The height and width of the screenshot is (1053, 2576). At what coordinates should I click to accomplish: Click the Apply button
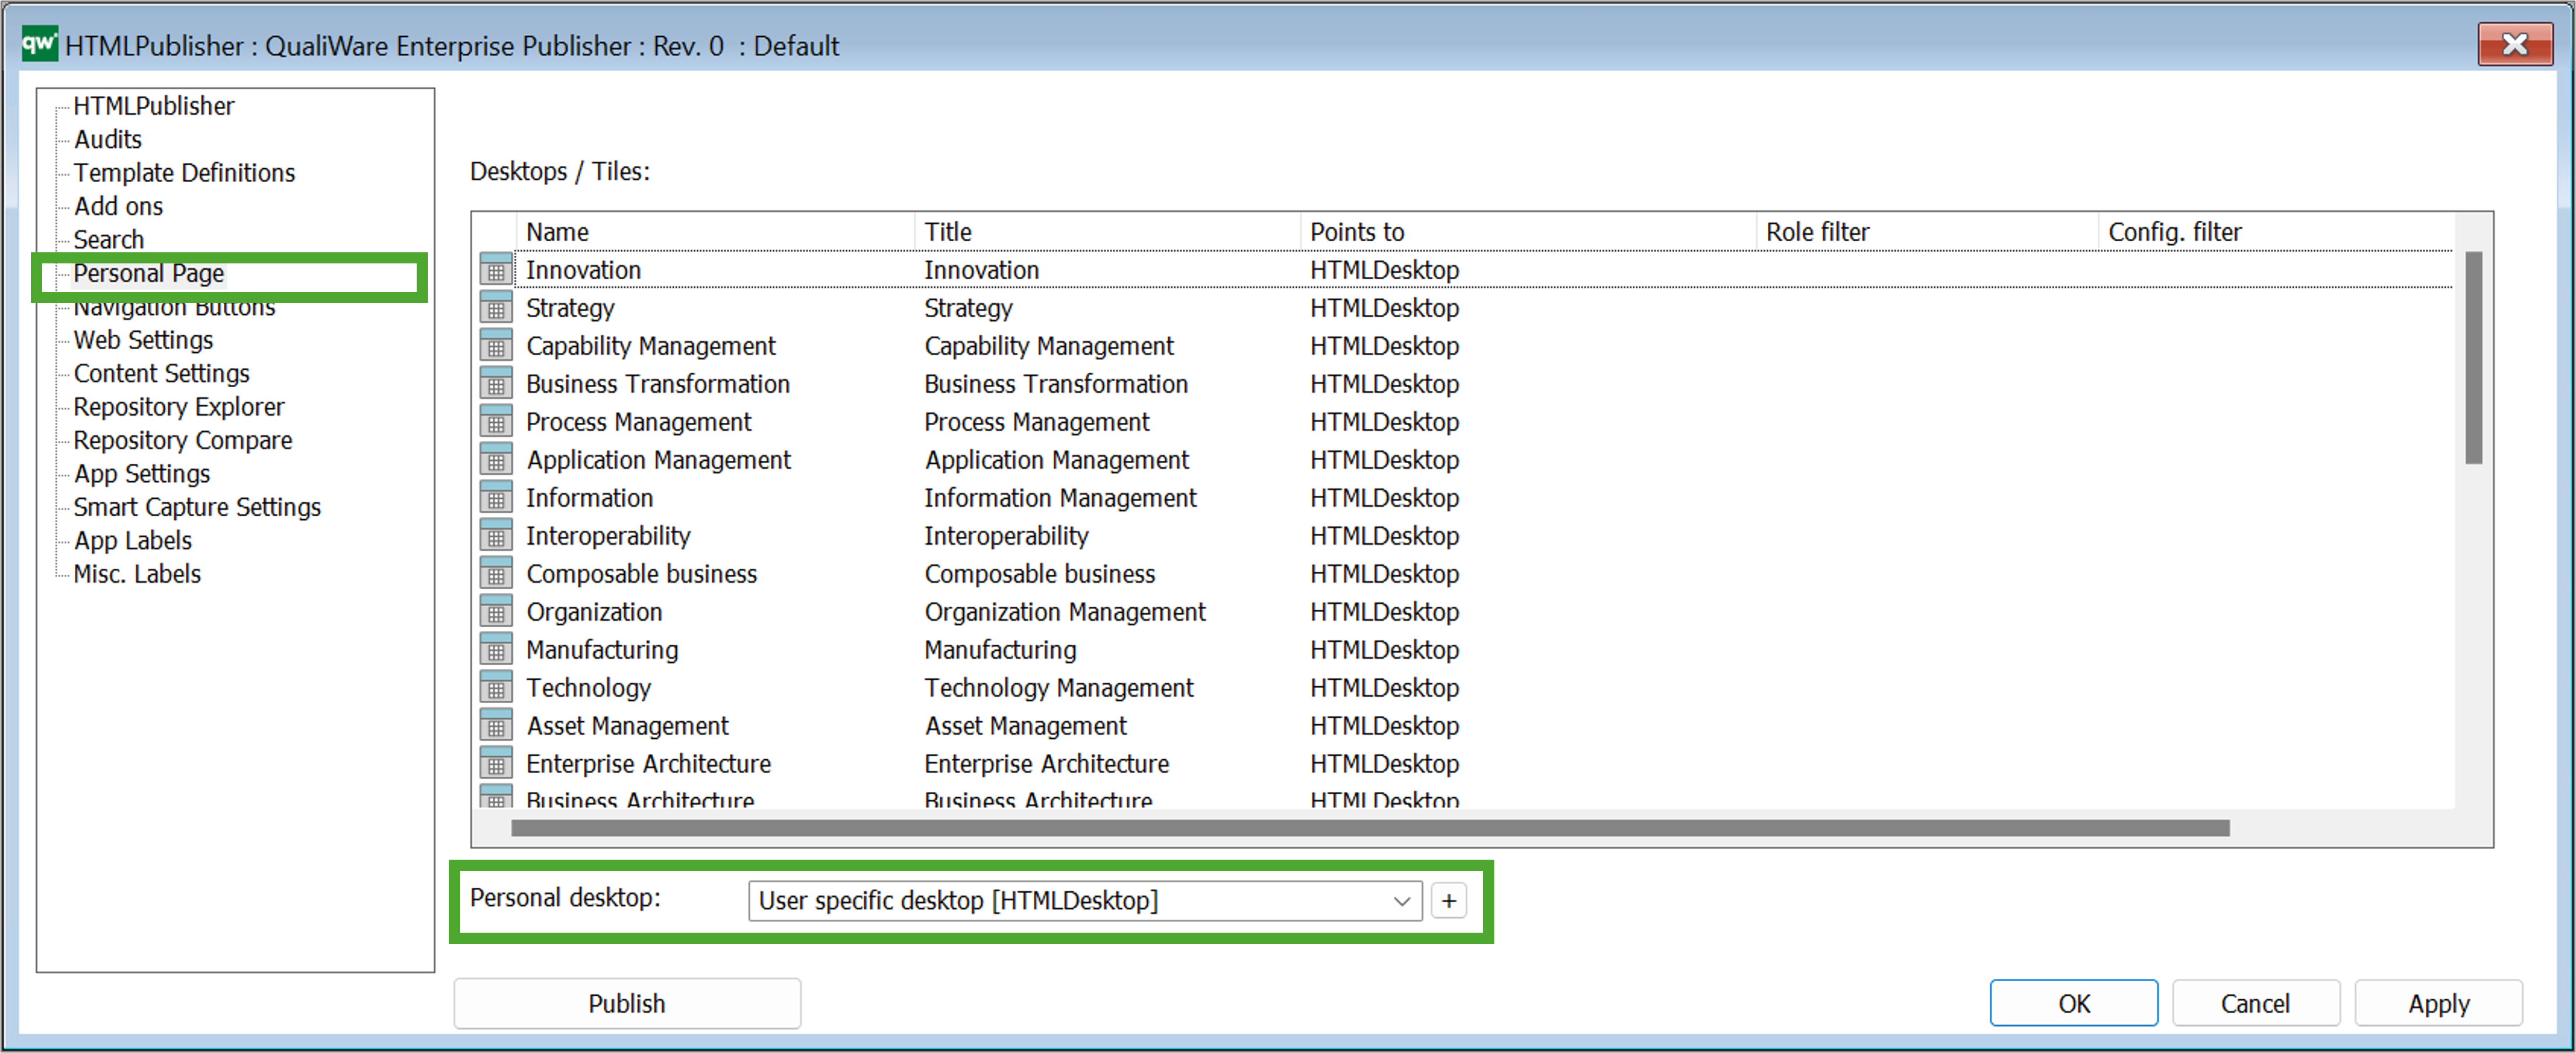[x=2438, y=1003]
